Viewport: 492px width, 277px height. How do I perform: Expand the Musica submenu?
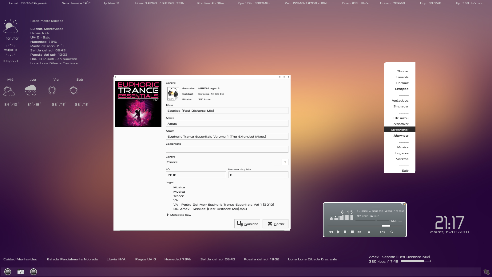[x=400, y=147]
